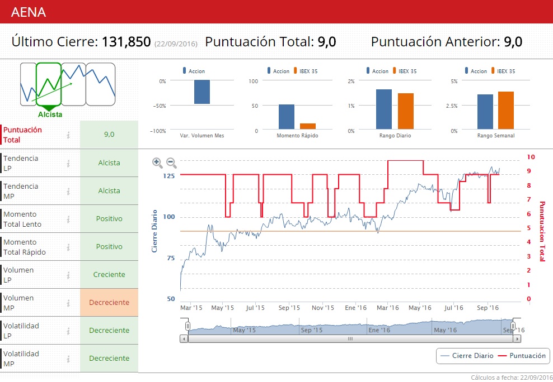Image resolution: width=553 pixels, height=382 pixels.
Task: Click the Volumen MP Decreciente cell
Action: point(109,303)
